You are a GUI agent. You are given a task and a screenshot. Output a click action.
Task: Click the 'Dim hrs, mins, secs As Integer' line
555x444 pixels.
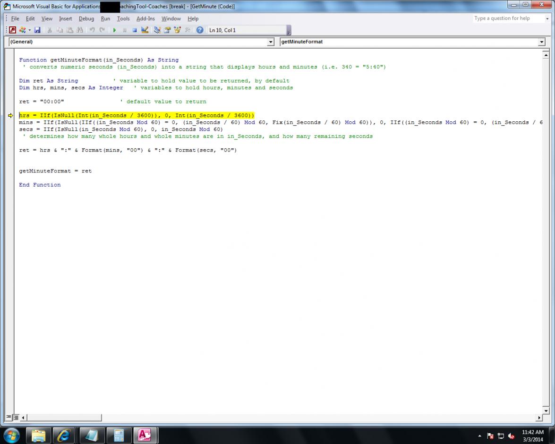coord(71,88)
